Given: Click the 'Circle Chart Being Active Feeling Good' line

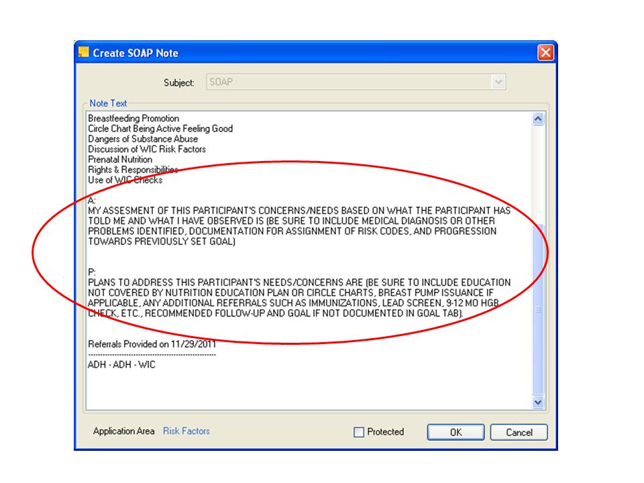Looking at the screenshot, I should coord(160,129).
